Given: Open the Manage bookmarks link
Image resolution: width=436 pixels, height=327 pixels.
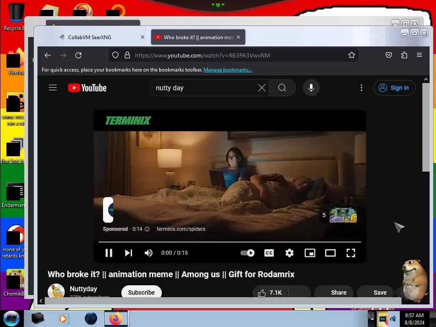Looking at the screenshot, I should 228,70.
